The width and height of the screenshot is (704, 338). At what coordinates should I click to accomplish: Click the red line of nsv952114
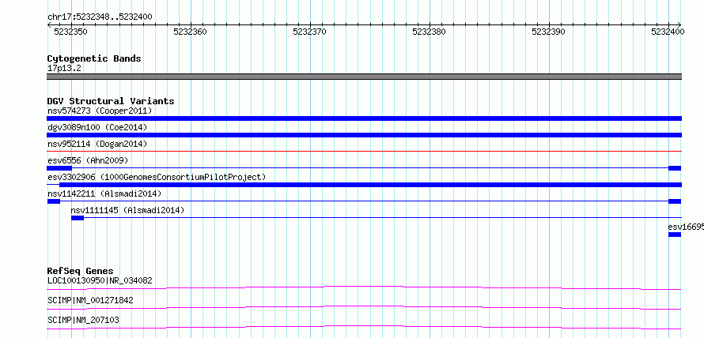click(364, 152)
